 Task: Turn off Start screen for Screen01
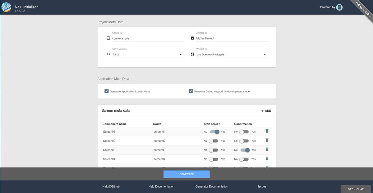[214, 132]
